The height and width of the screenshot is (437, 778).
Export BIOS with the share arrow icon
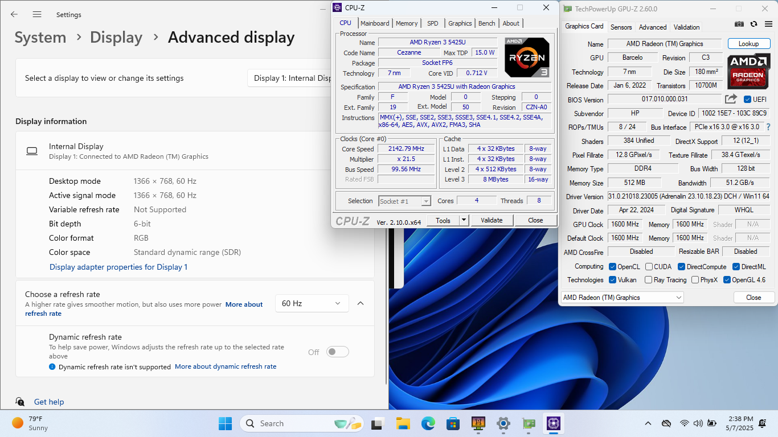coord(731,99)
